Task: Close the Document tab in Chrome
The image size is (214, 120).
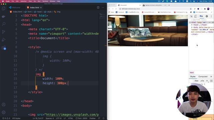Action: tap(140, 5)
